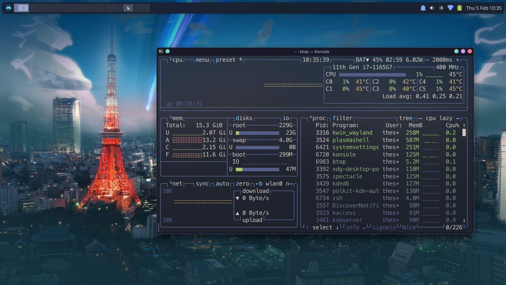This screenshot has height=285, width=506.
Task: Toggle net sync option
Action: pyautogui.click(x=202, y=184)
